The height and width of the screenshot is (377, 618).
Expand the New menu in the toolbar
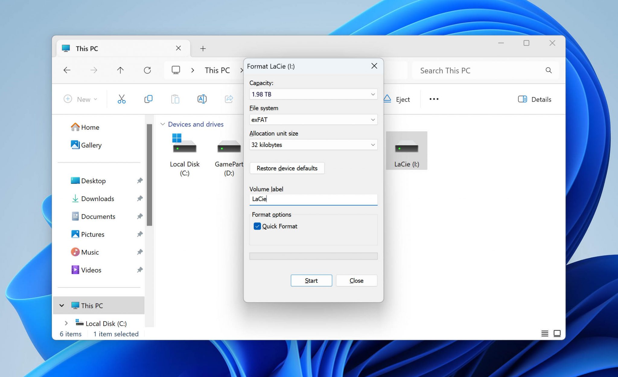point(81,99)
